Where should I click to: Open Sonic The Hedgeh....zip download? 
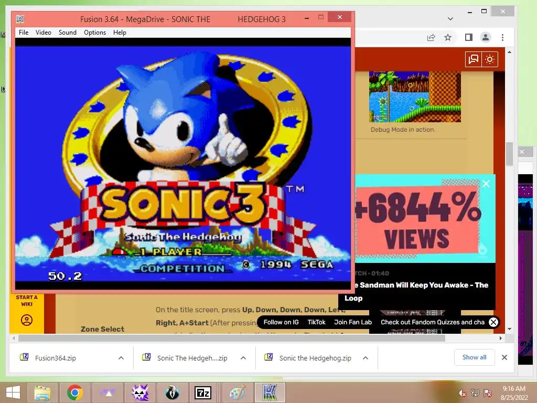coord(192,358)
